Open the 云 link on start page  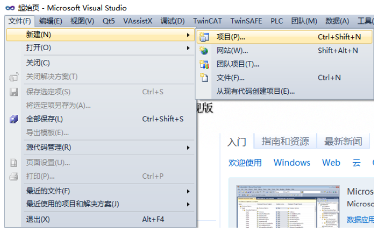pyautogui.click(x=356, y=163)
